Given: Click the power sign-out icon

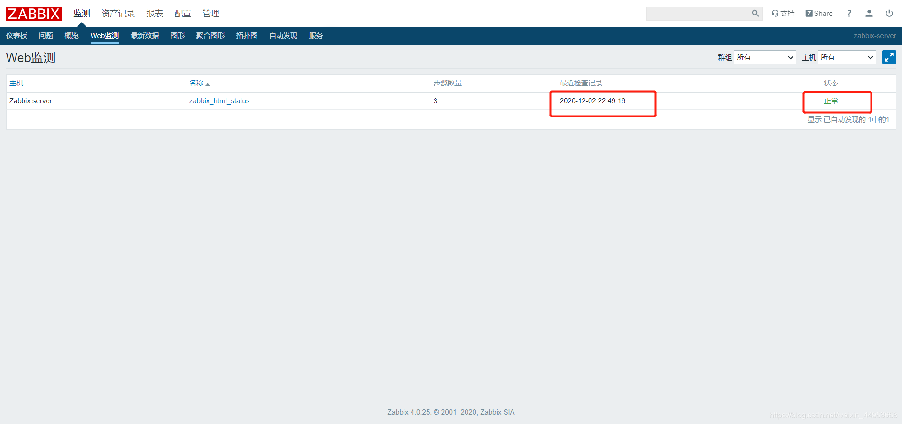Looking at the screenshot, I should (889, 14).
